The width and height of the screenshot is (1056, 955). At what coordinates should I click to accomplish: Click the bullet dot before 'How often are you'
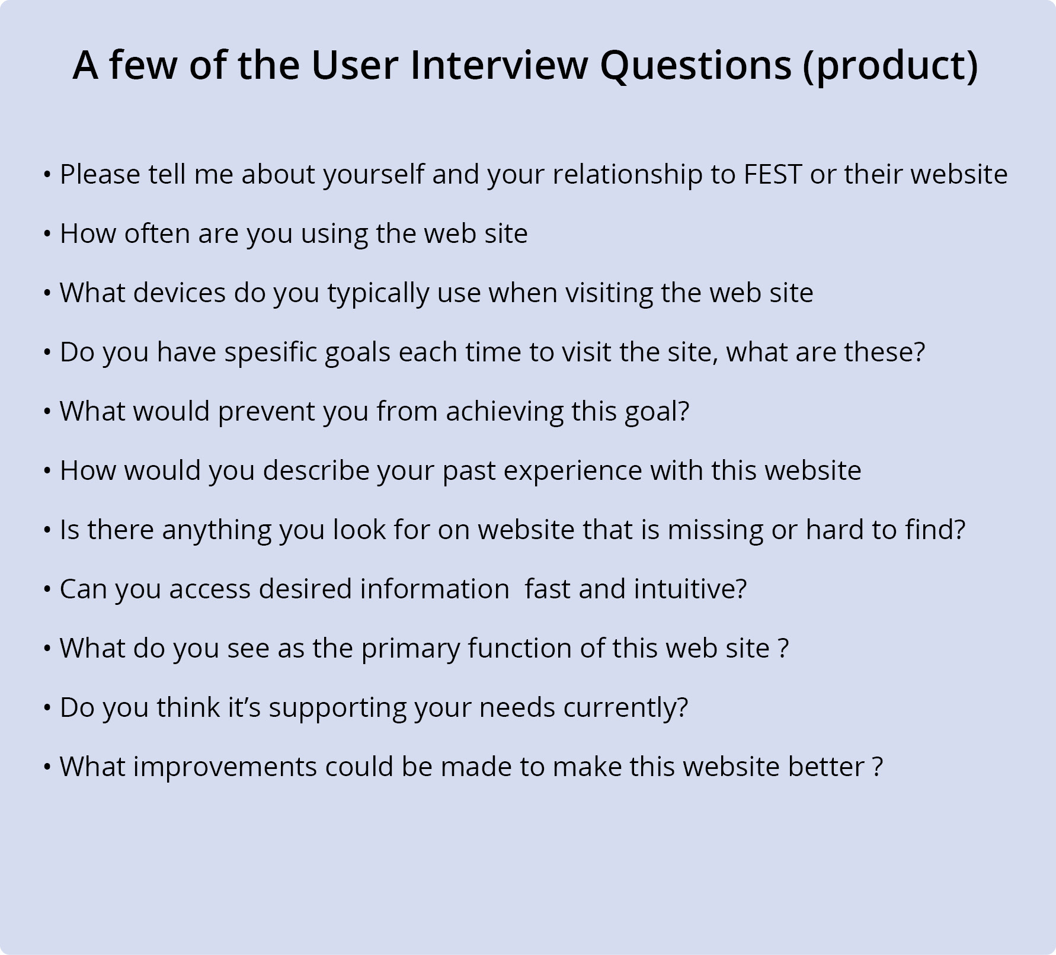47,234
